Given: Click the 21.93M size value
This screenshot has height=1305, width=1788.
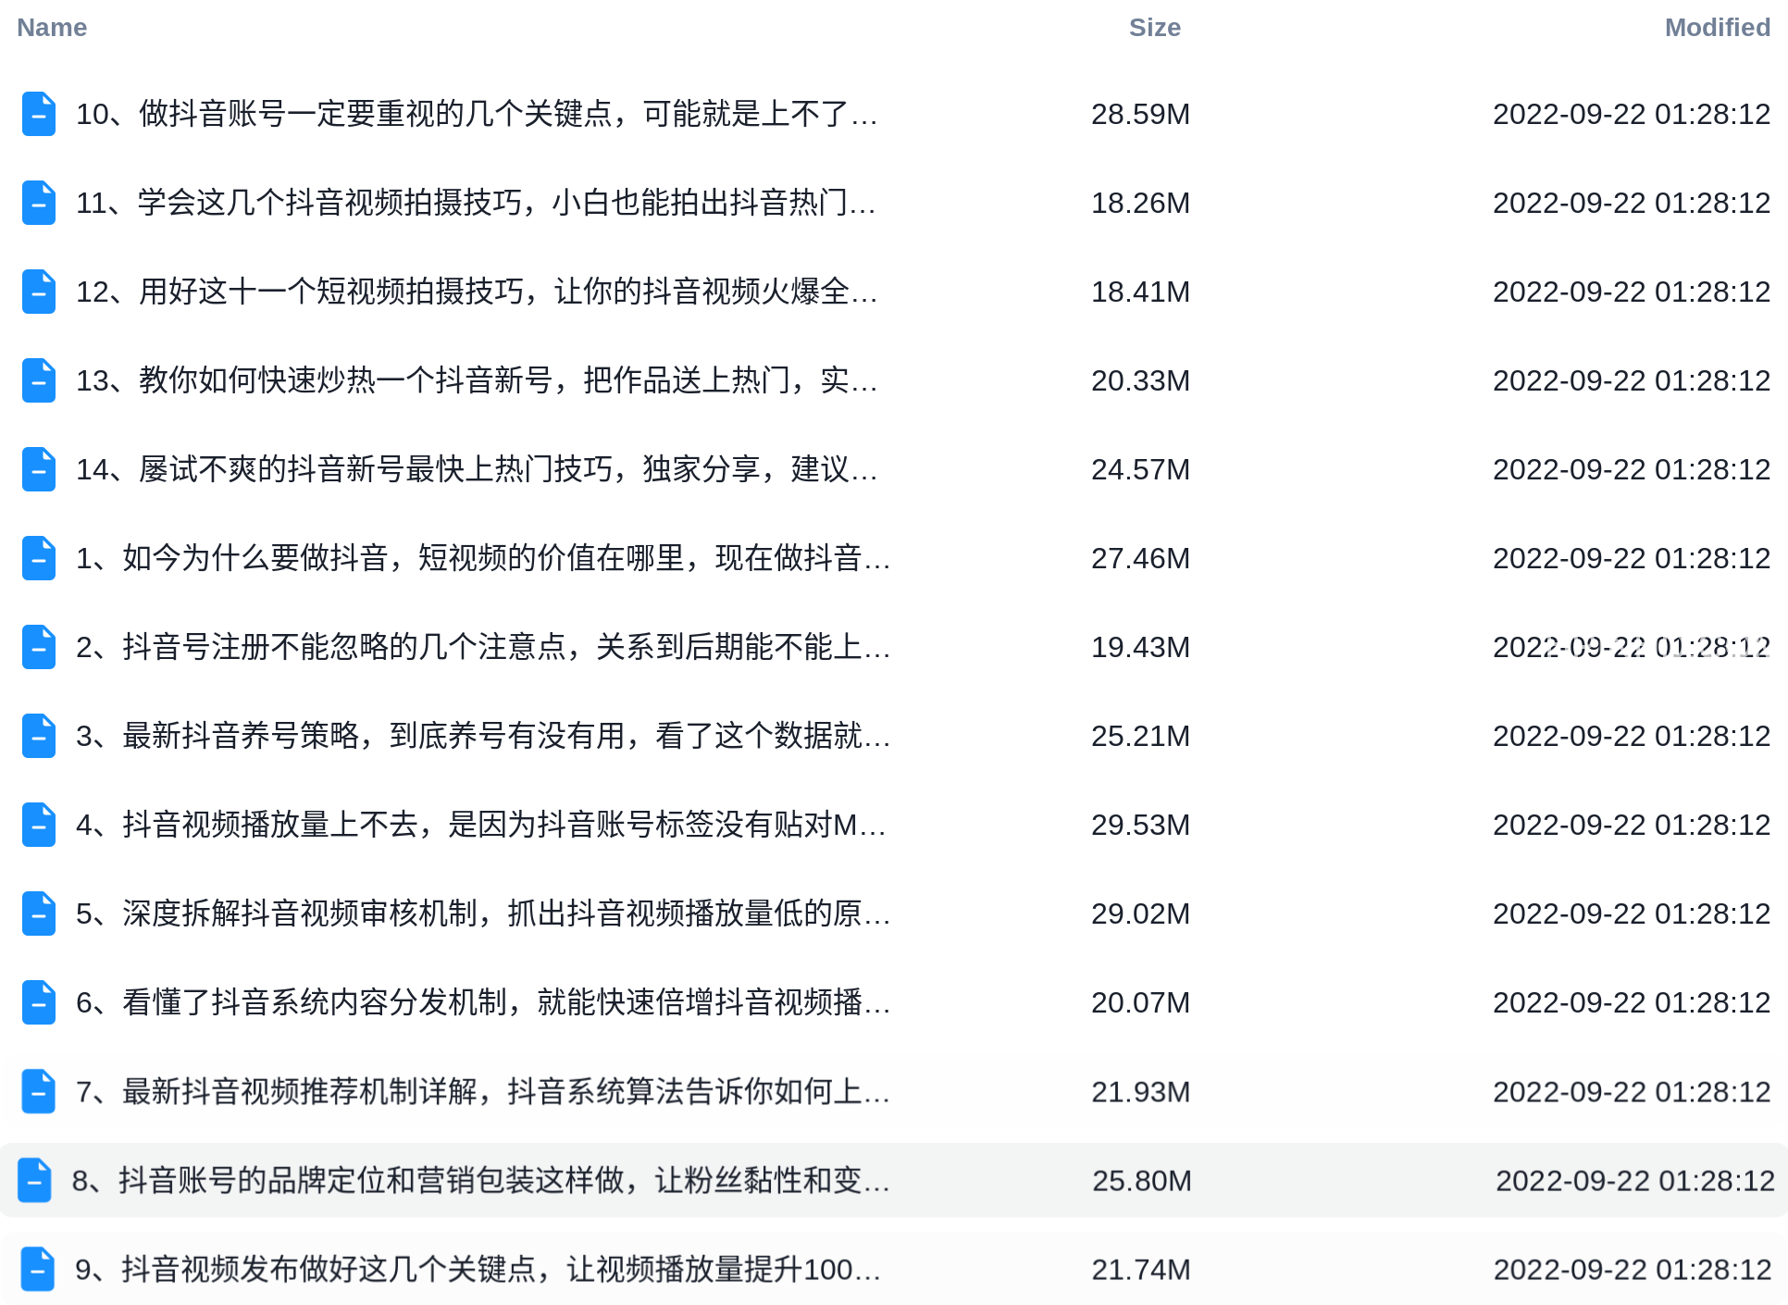Looking at the screenshot, I should [1140, 1091].
